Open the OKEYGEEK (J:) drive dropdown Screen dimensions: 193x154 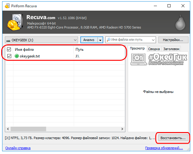pos(41,40)
